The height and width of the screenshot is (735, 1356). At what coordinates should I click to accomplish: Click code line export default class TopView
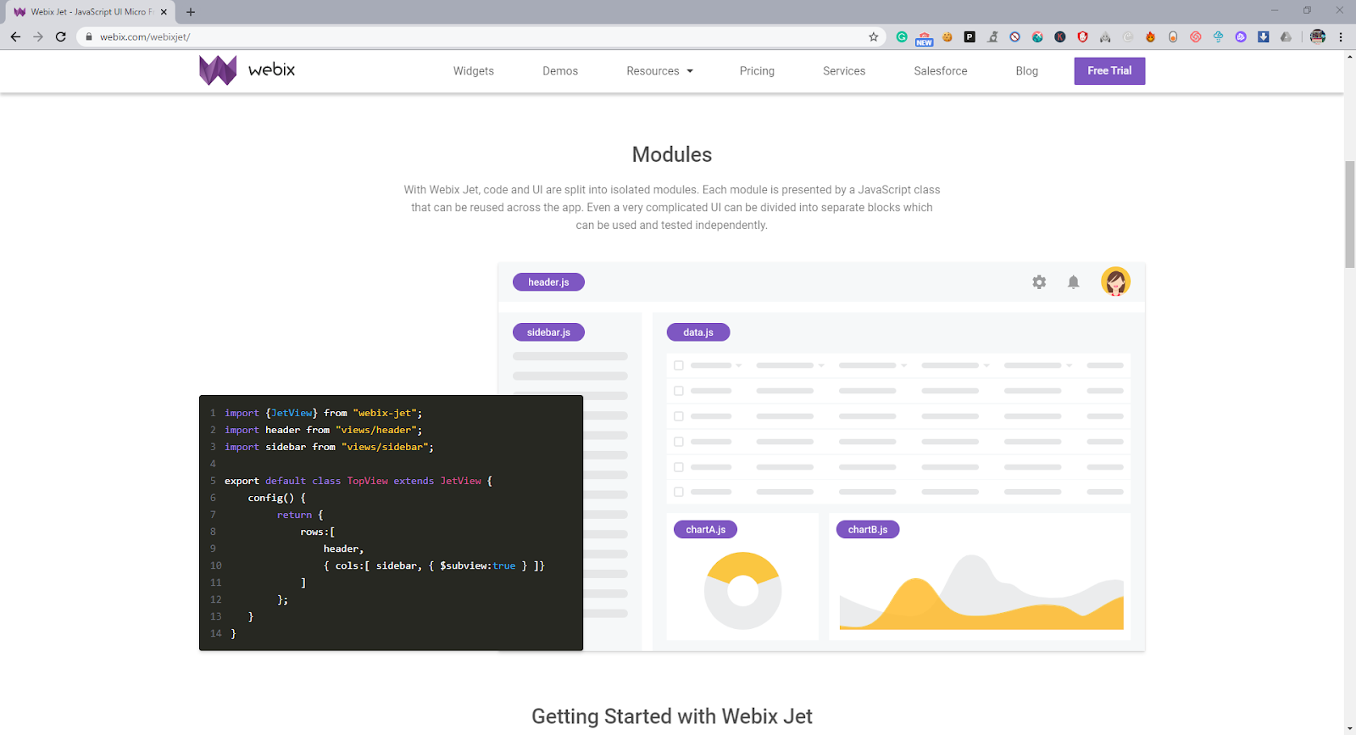[x=358, y=481]
